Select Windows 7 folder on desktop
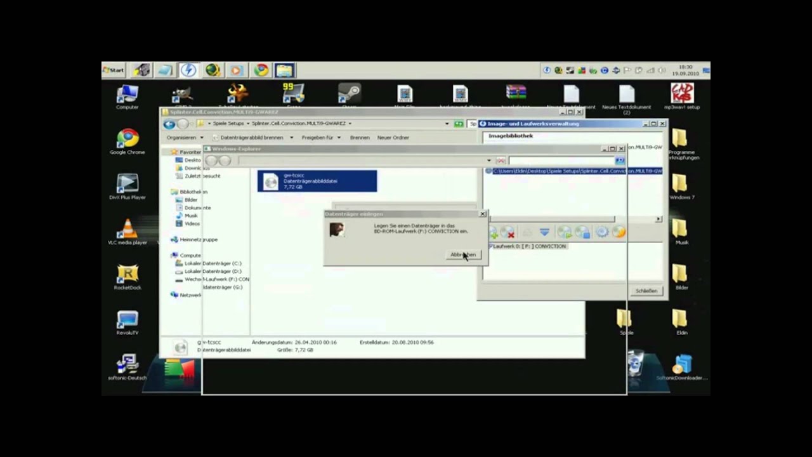The image size is (812, 457). point(682,187)
